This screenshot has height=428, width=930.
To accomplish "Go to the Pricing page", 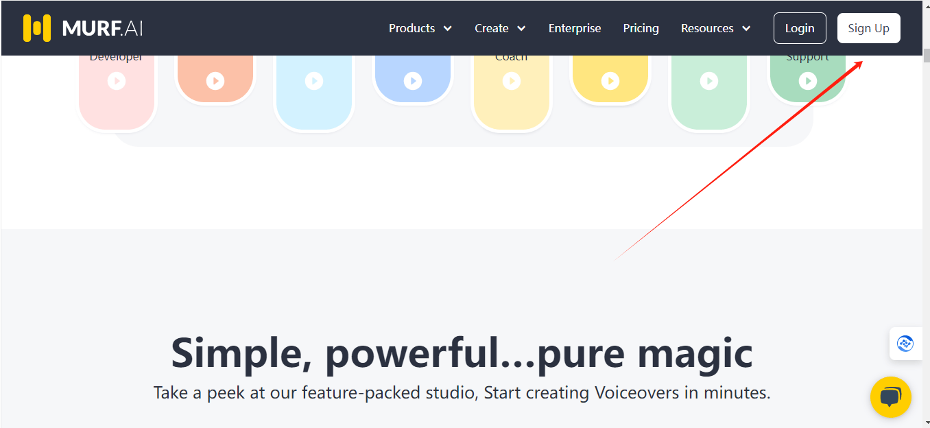I will coord(641,28).
